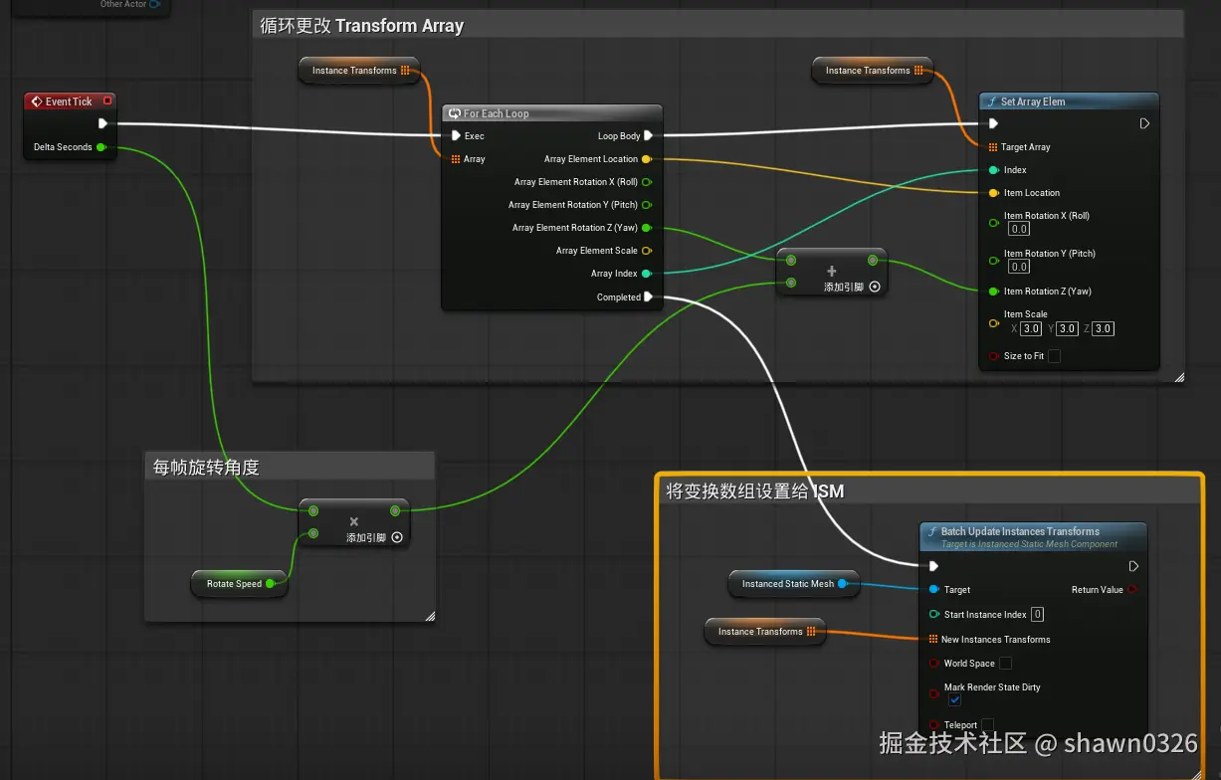
Task: Click the Delta Seconds output pin
Action: pyautogui.click(x=101, y=147)
